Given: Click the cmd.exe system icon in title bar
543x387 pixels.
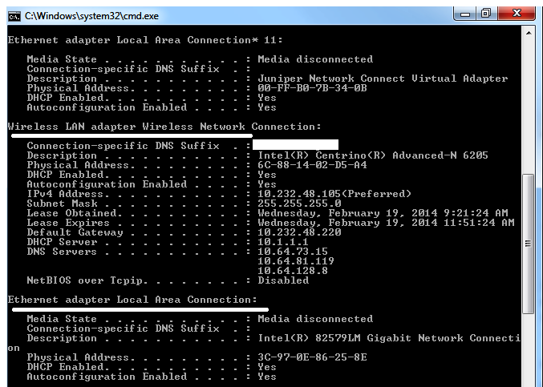Looking at the screenshot, I should [x=14, y=15].
